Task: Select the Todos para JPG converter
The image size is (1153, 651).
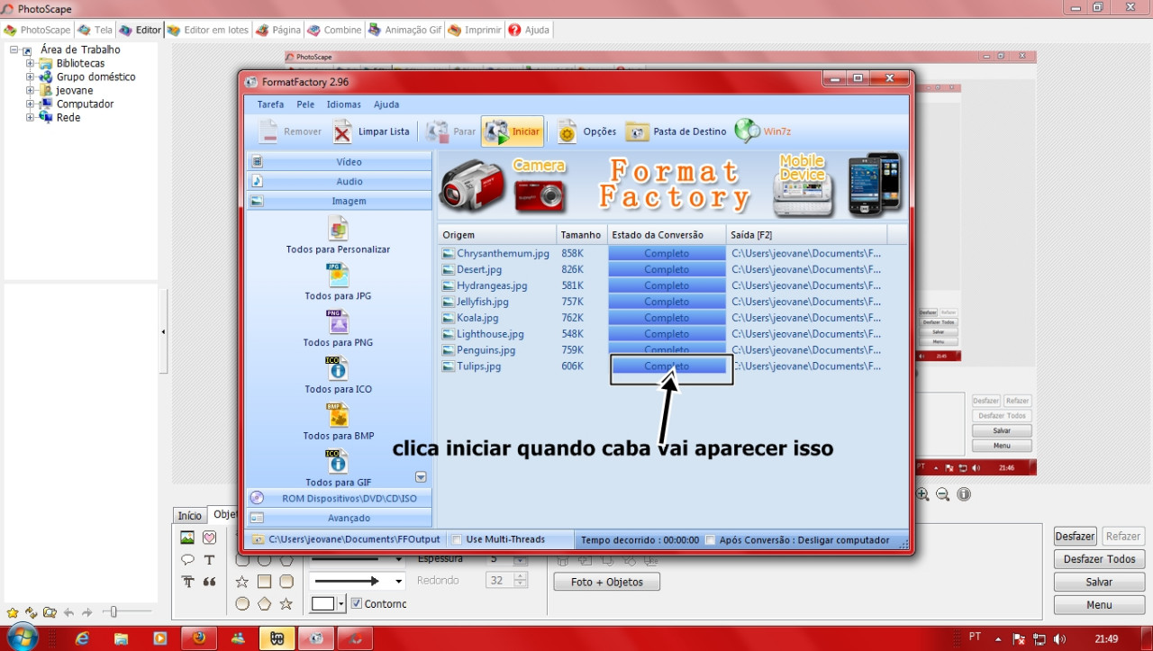Action: pos(338,276)
